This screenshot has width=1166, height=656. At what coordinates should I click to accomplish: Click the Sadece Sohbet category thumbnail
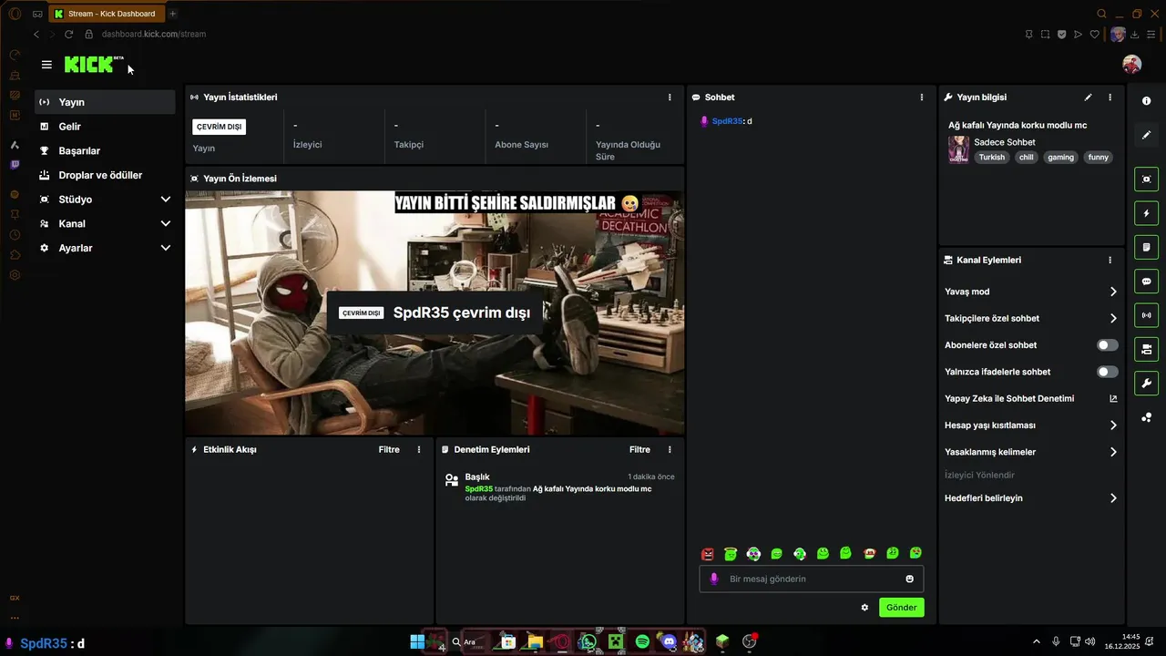[x=958, y=149]
